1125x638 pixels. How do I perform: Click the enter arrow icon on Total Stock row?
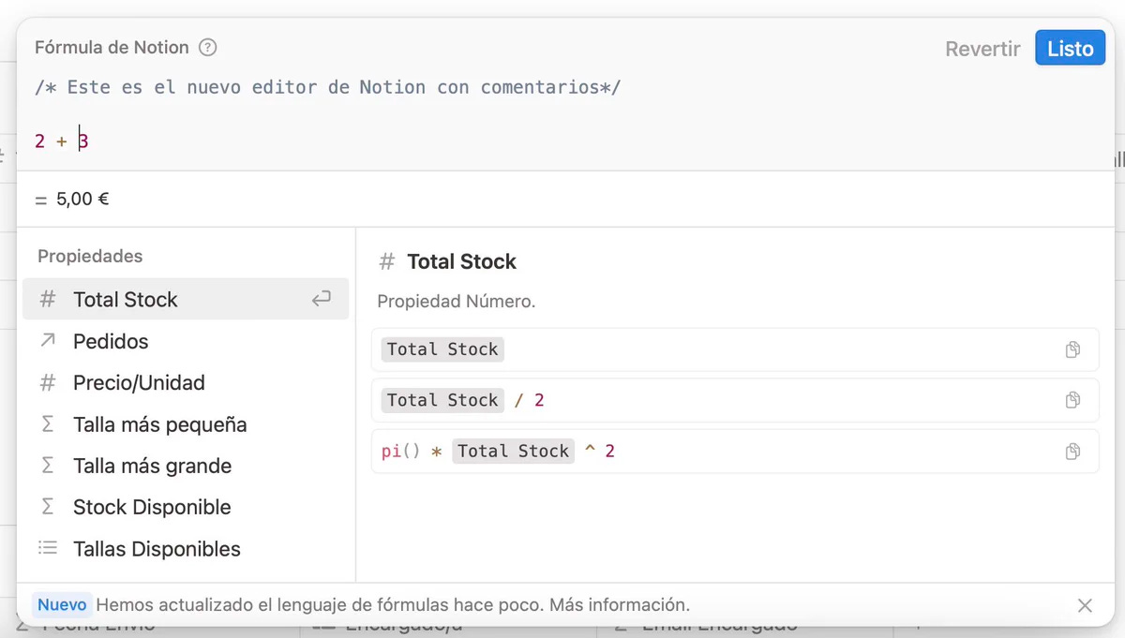tap(322, 300)
